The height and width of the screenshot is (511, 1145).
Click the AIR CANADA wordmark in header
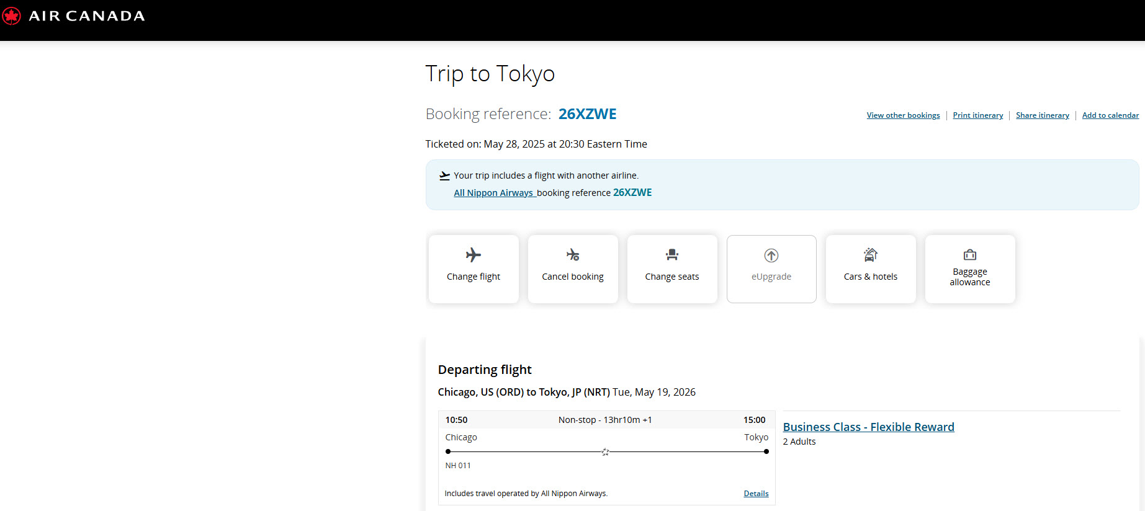[x=87, y=16]
